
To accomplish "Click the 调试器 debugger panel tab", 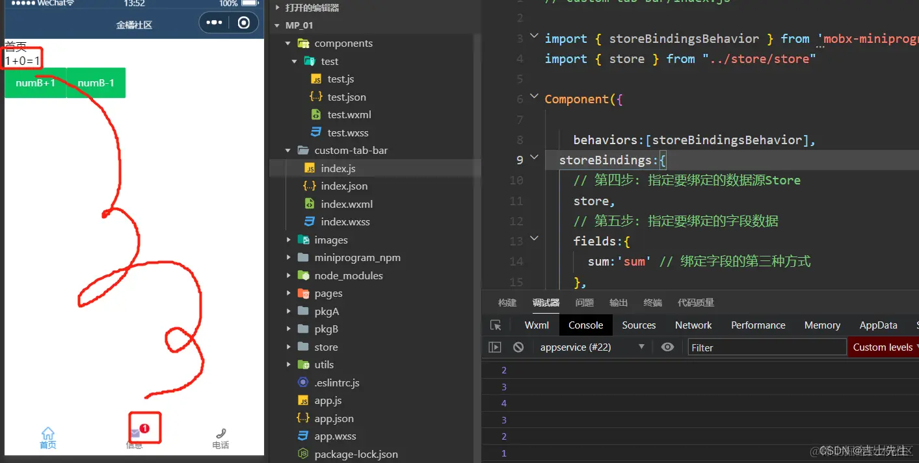I will click(546, 303).
